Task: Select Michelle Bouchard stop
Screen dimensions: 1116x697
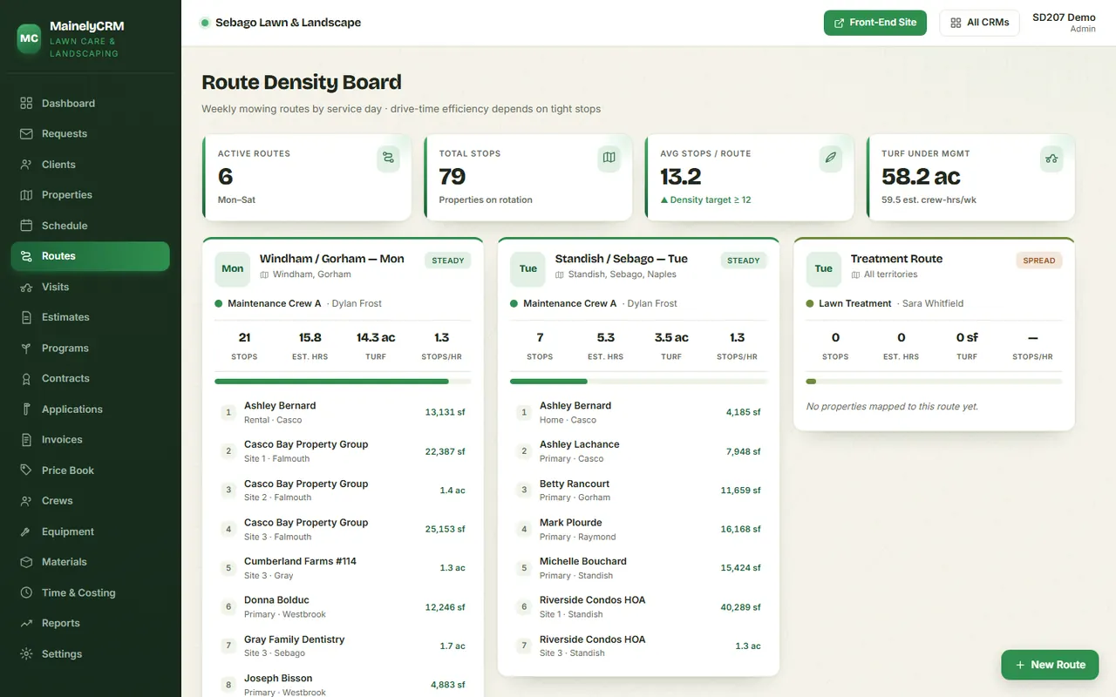Action: click(638, 568)
